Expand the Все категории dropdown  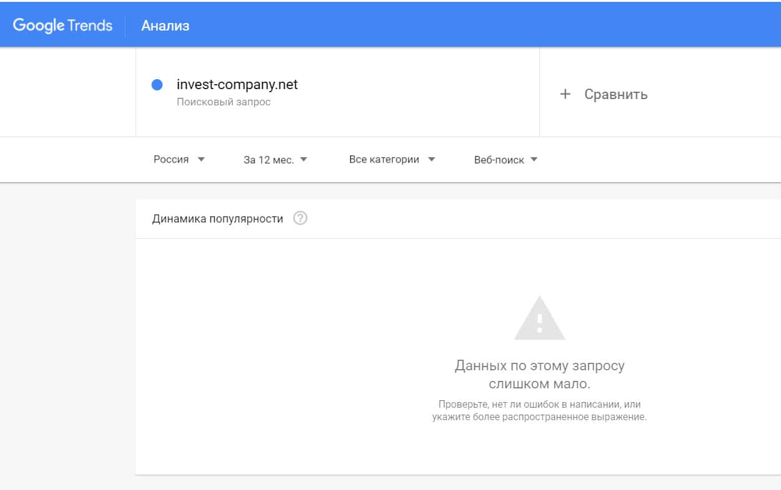click(384, 160)
